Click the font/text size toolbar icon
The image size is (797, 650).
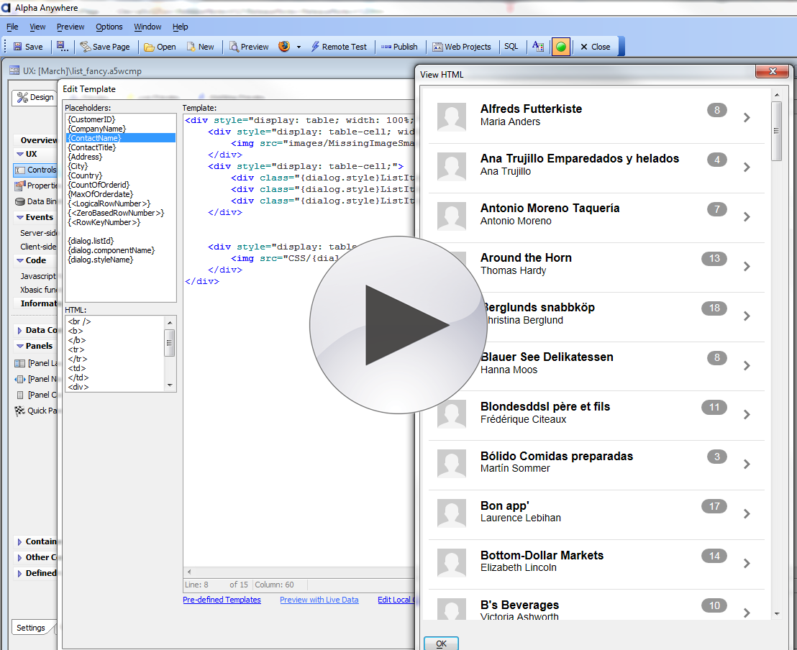pyautogui.click(x=538, y=47)
